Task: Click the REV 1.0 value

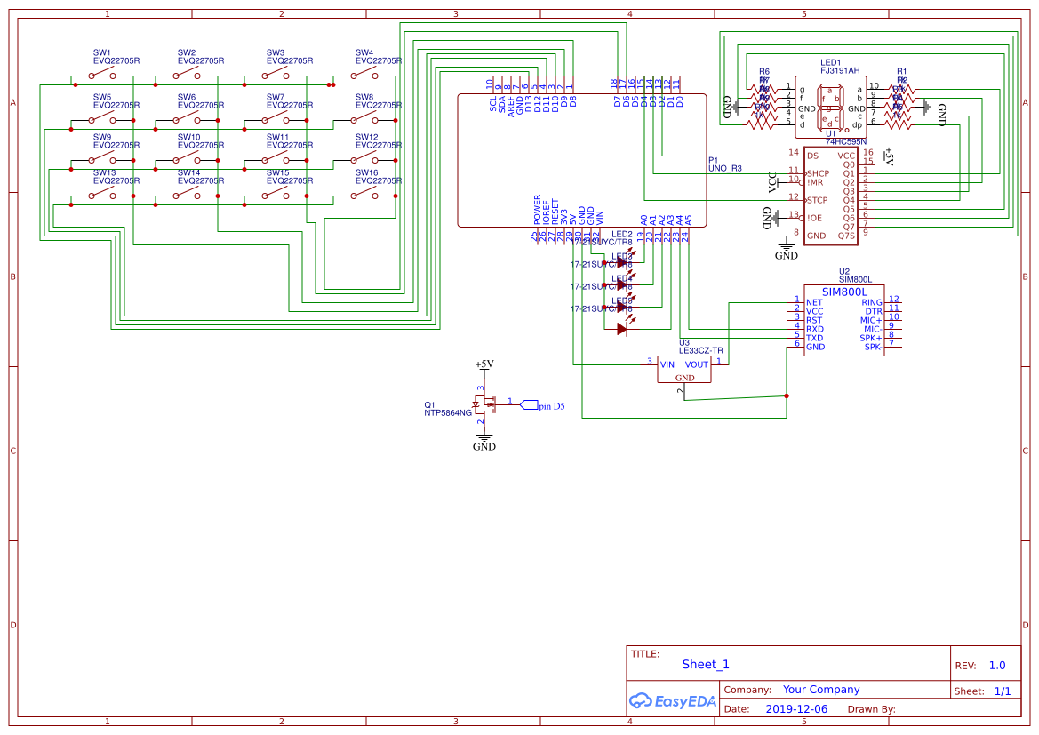Action: 996,665
